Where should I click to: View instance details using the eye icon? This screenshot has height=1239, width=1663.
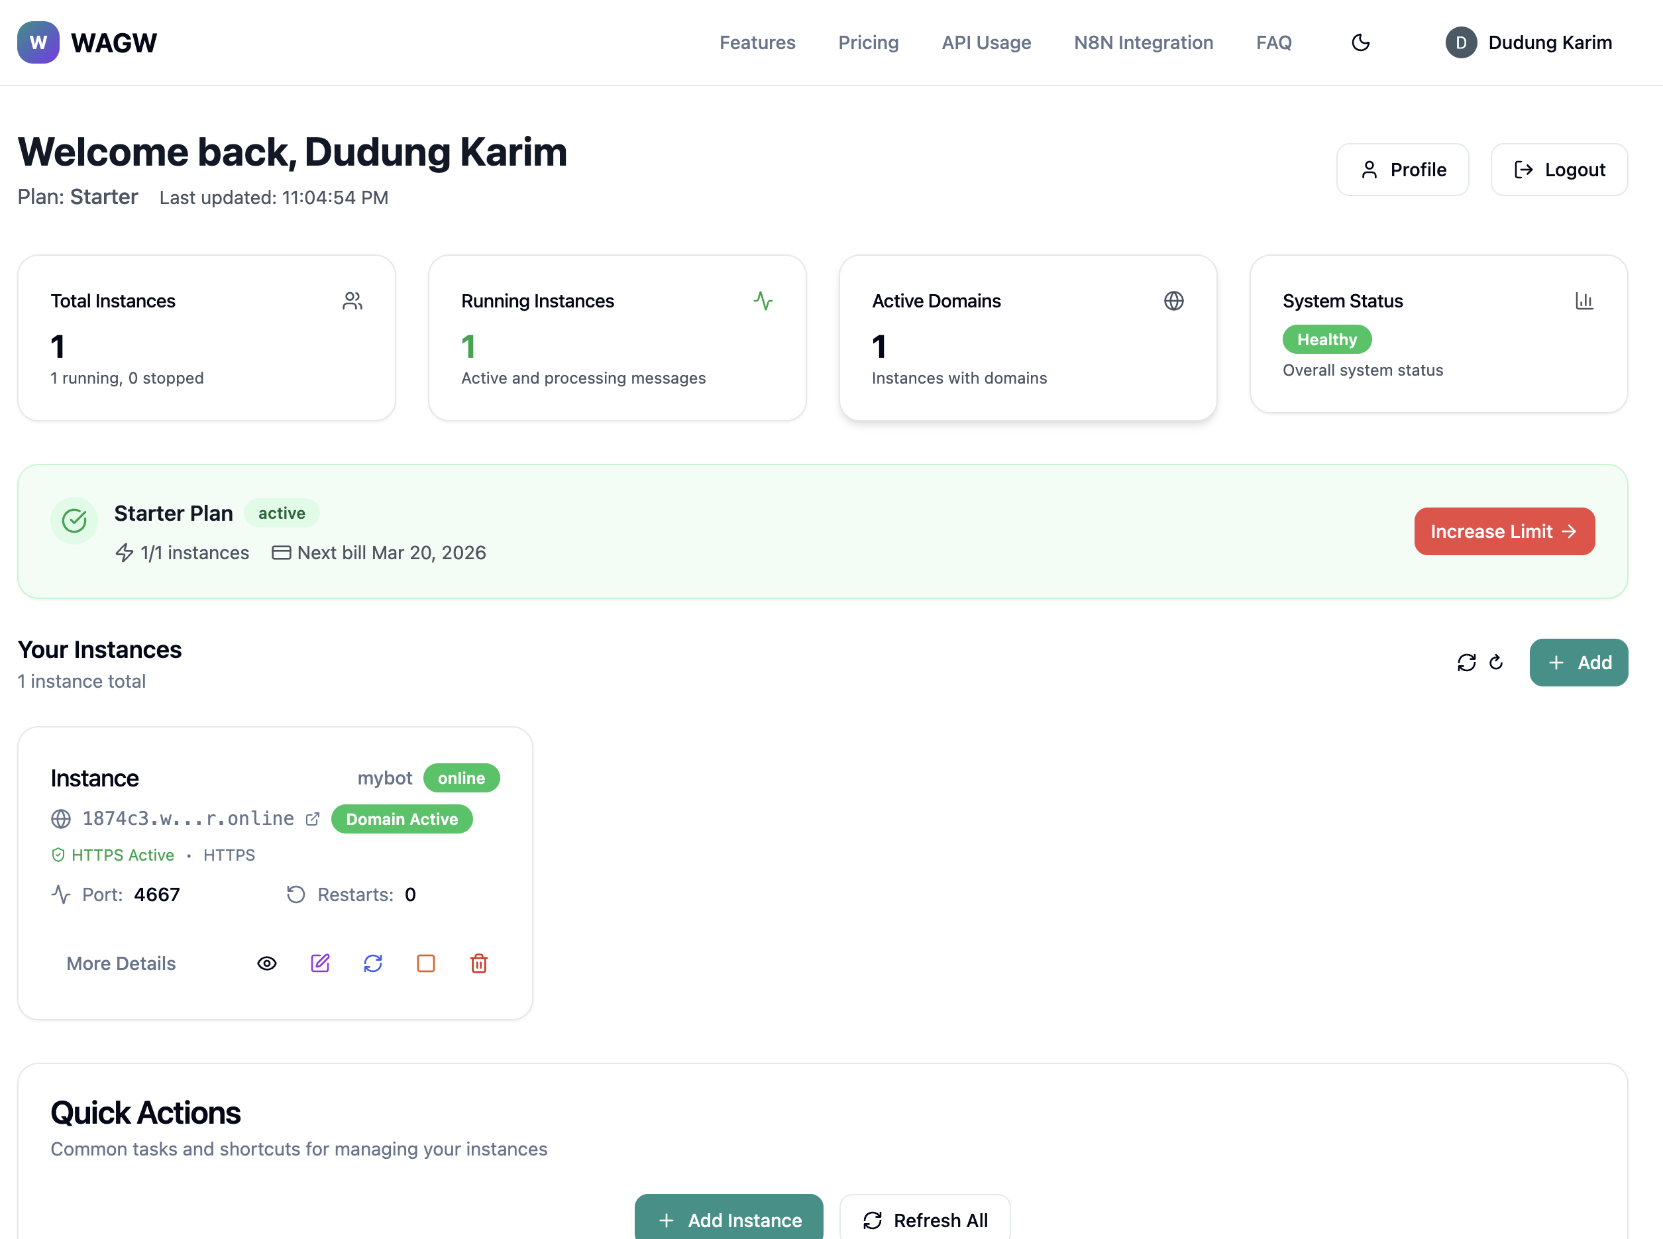[x=267, y=963]
